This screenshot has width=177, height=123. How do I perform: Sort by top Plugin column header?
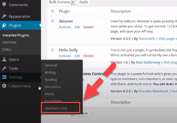(x=64, y=11)
